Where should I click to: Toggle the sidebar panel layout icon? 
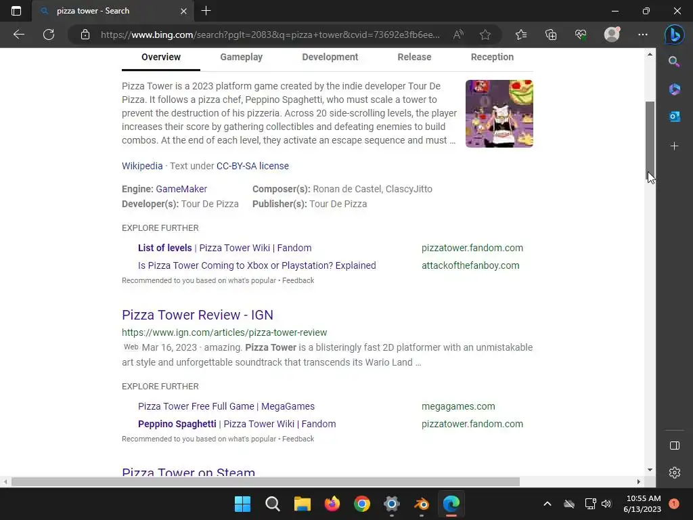[x=675, y=446]
